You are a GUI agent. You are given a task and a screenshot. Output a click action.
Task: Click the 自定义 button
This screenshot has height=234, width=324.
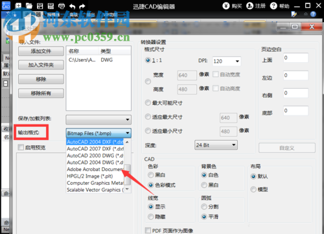pos(287,148)
